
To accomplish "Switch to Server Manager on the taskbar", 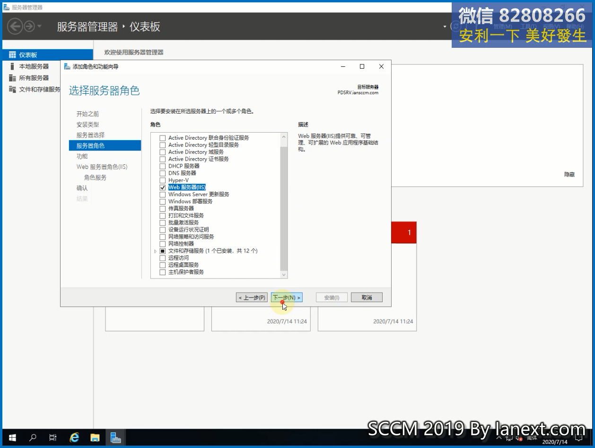I will (115, 438).
